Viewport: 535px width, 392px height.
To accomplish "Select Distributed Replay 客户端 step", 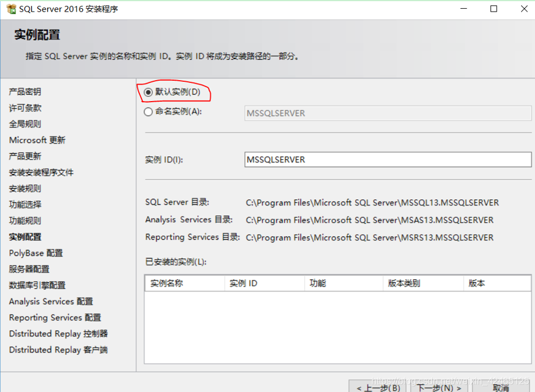I will tap(59, 350).
